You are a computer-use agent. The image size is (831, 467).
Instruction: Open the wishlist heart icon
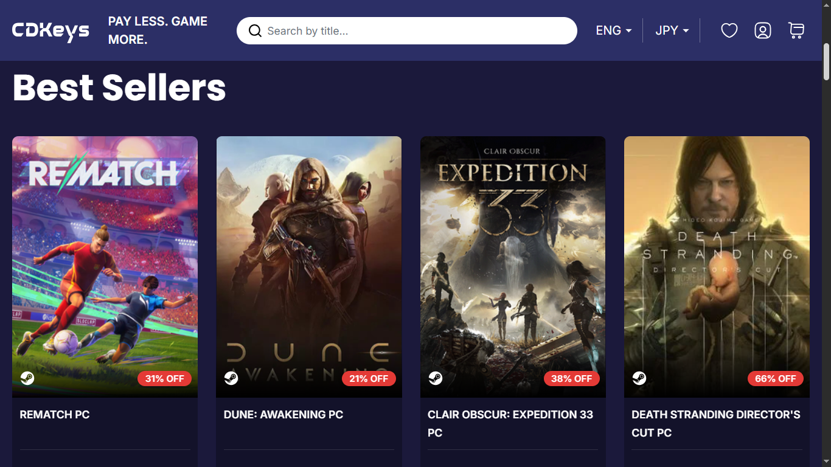729,30
